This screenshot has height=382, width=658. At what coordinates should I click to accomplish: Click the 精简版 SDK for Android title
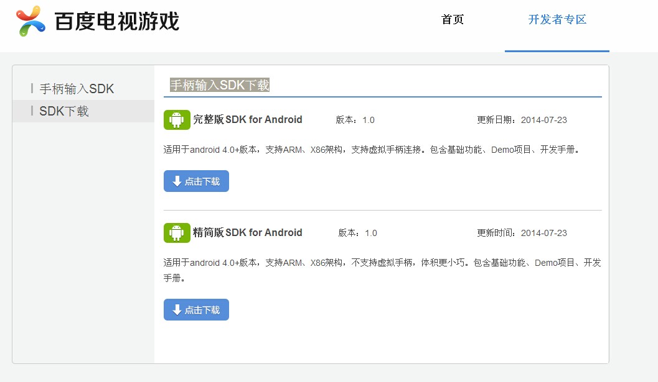[248, 232]
